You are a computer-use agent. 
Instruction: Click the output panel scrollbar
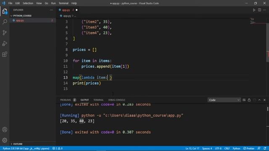click(268, 109)
